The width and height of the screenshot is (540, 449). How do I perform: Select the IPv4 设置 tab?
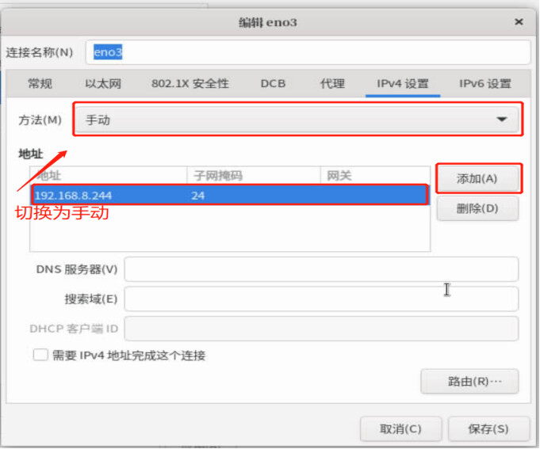tap(402, 84)
